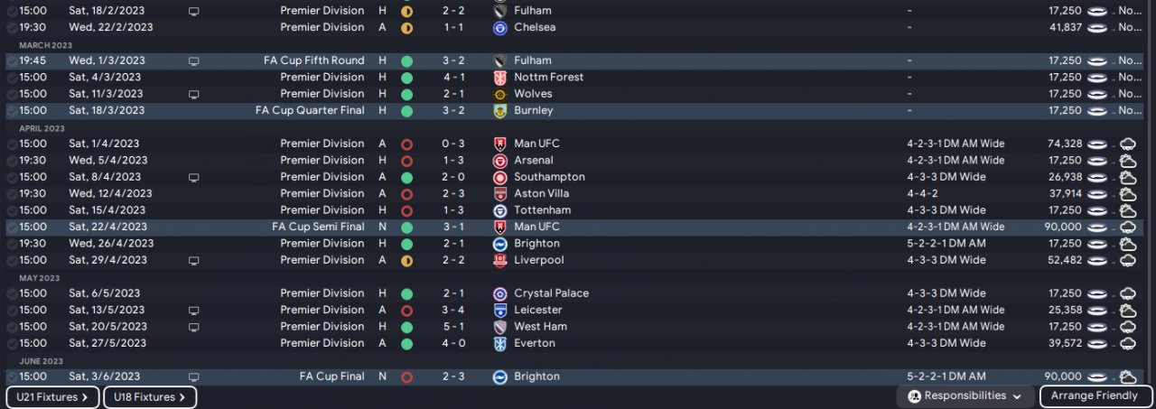Toggle the checkmark on Arsenal fixture row
1156x409 pixels.
pos(11,161)
